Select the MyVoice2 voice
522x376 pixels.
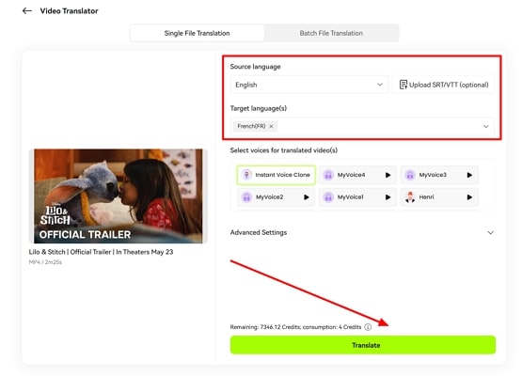[276, 197]
